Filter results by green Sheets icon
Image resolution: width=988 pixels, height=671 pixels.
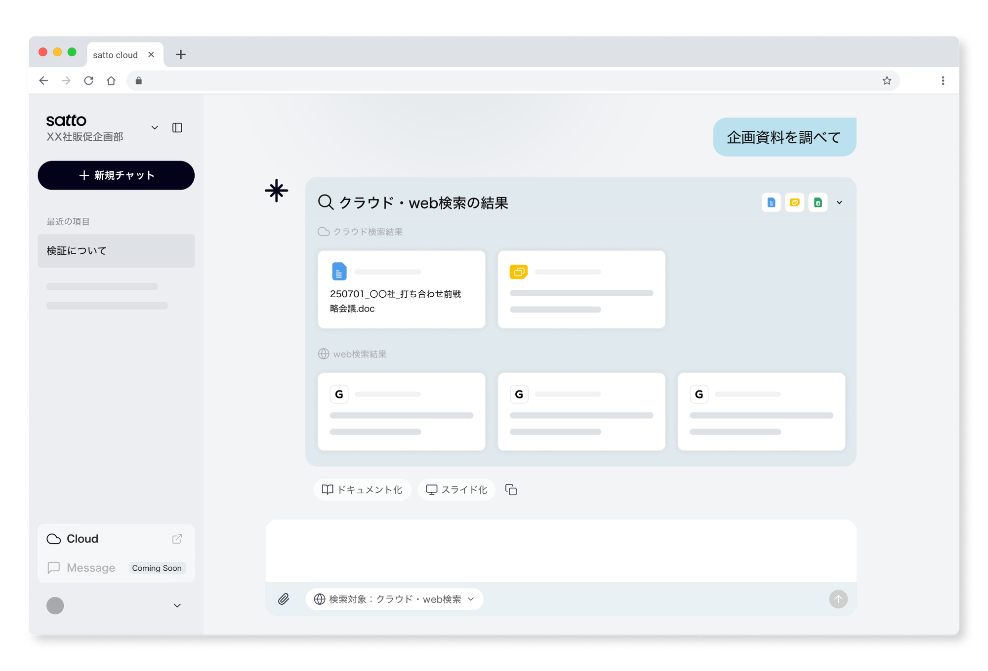point(818,202)
